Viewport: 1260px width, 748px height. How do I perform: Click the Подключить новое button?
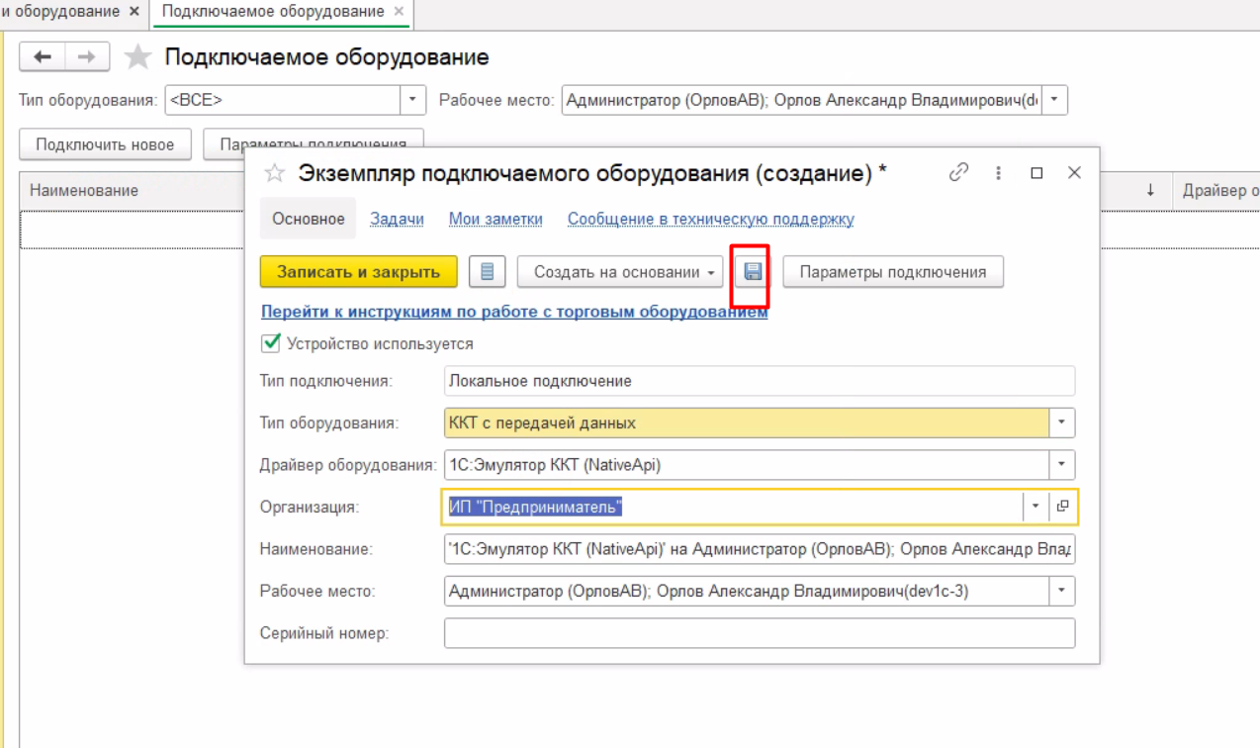(x=105, y=144)
